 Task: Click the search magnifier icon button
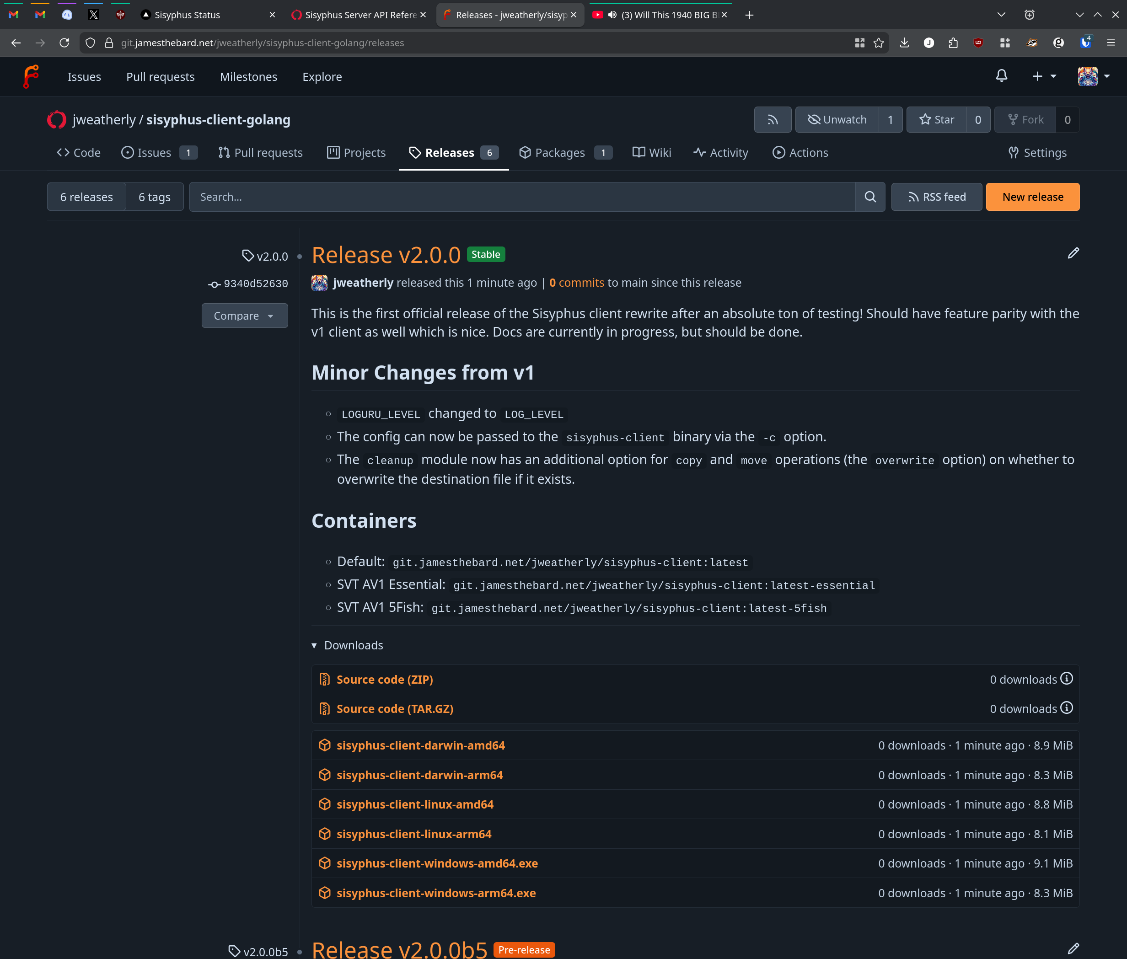(x=870, y=197)
